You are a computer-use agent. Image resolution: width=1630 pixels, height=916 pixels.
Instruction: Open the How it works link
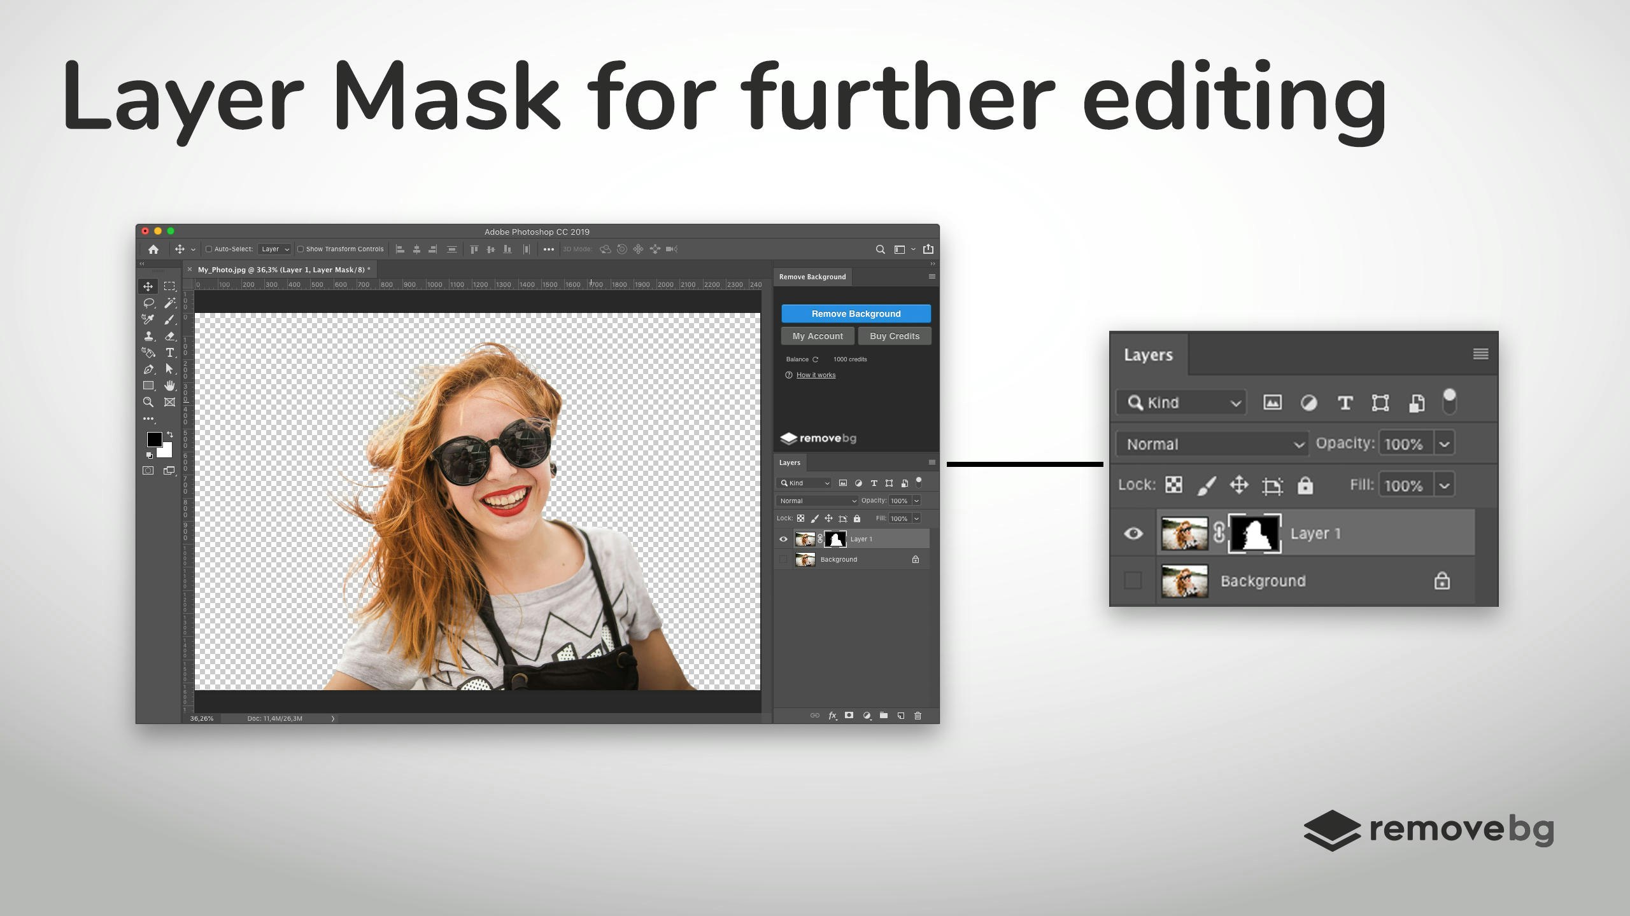coord(816,375)
